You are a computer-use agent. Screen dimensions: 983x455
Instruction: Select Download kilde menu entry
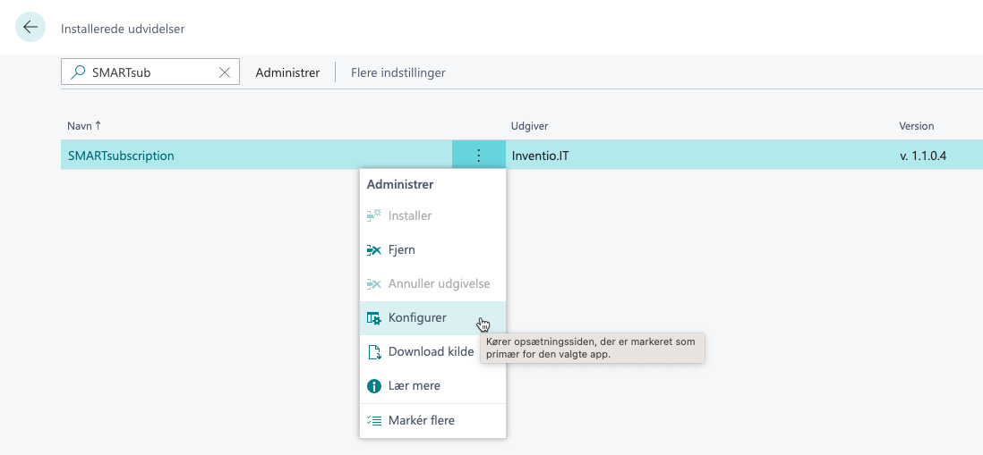(x=431, y=352)
